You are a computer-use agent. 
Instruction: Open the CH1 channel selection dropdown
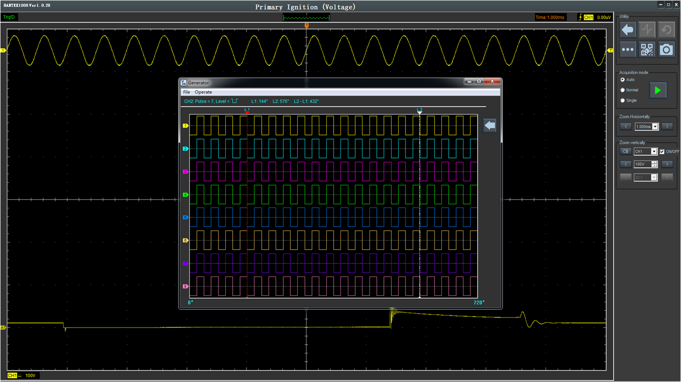pyautogui.click(x=653, y=152)
